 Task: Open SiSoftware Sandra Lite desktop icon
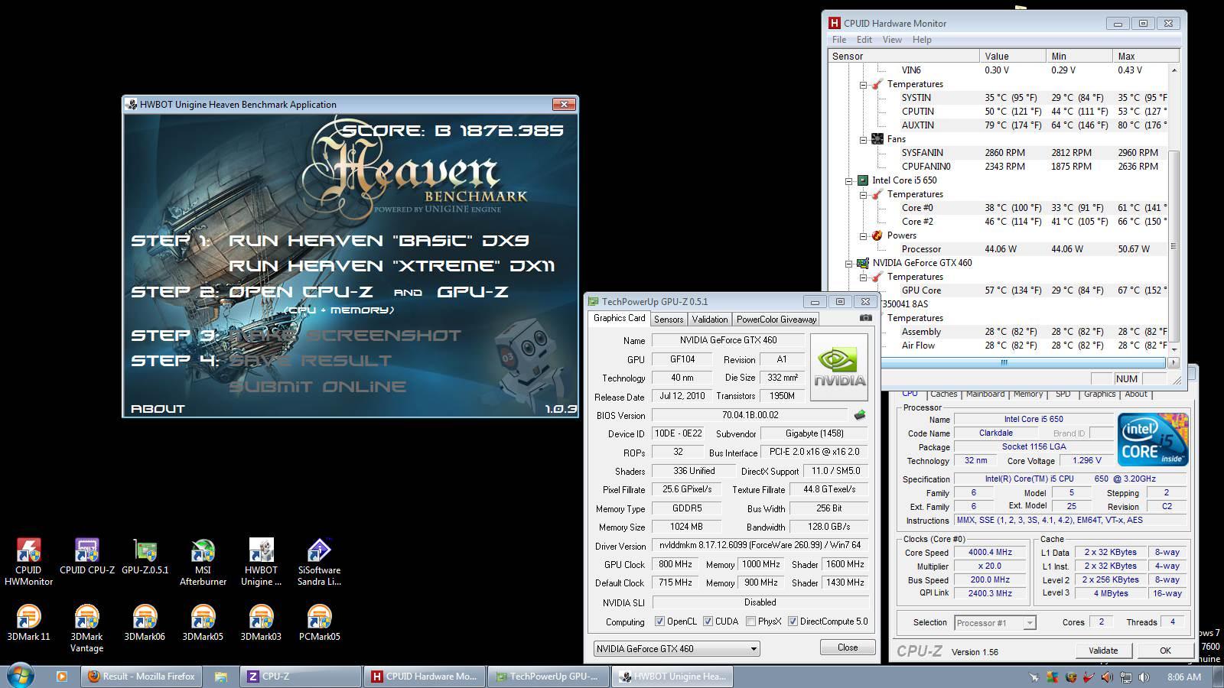point(319,561)
